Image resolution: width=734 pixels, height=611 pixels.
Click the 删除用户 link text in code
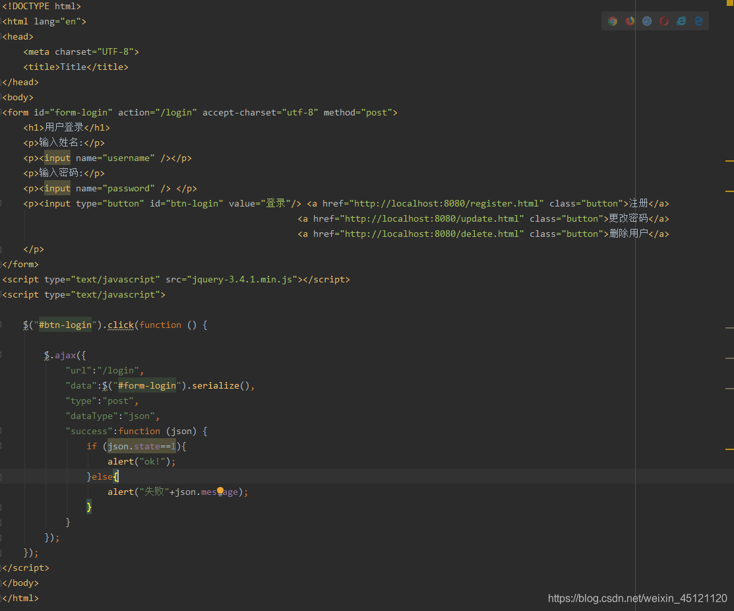point(628,233)
